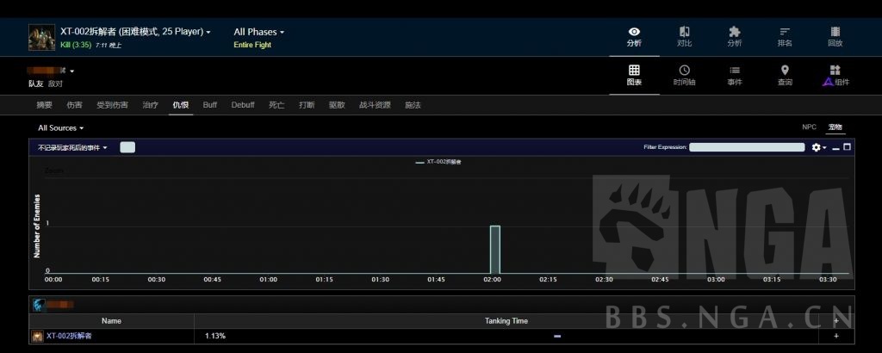Open the 不记录玩家死后的事件 dropdown
This screenshot has height=353, width=882.
point(72,148)
